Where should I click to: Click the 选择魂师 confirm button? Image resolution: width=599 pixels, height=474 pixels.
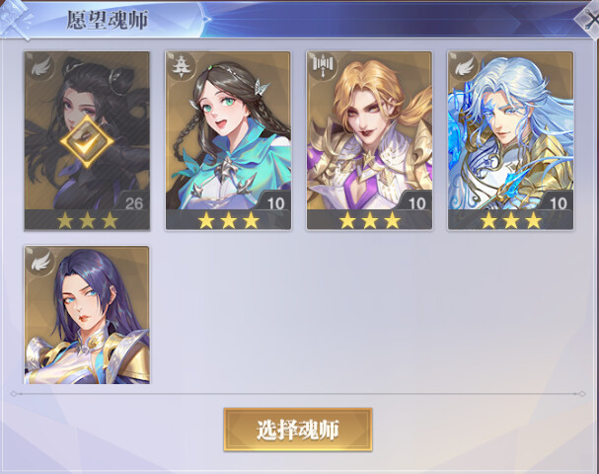coord(298,430)
